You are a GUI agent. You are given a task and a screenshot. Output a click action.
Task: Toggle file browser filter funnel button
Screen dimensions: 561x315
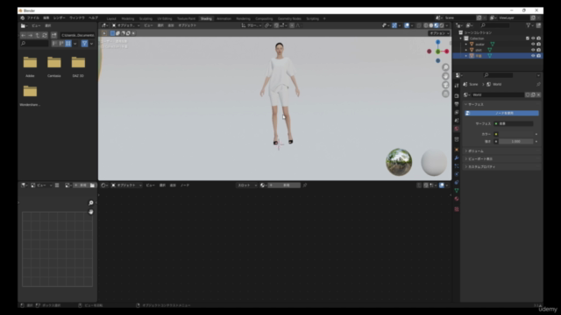click(84, 44)
